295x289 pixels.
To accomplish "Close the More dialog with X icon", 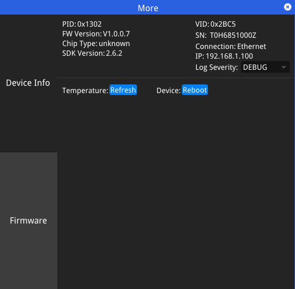I will click(288, 7).
